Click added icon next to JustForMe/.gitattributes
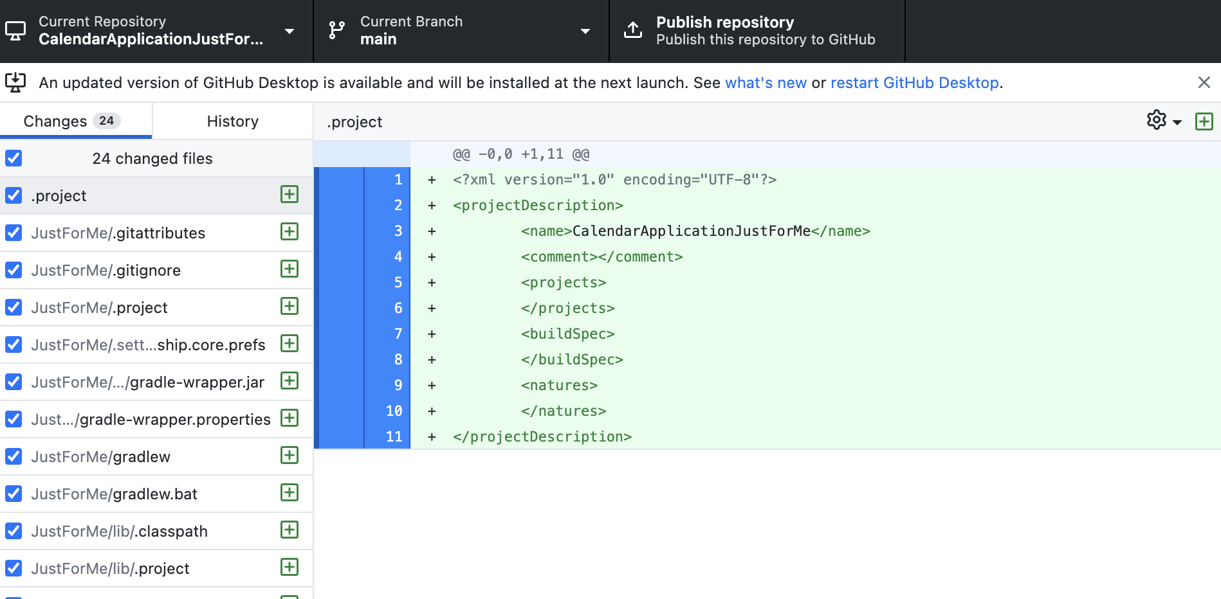 (289, 231)
